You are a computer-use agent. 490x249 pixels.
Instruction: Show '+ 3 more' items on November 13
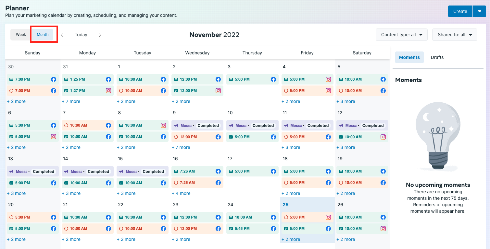point(16,193)
